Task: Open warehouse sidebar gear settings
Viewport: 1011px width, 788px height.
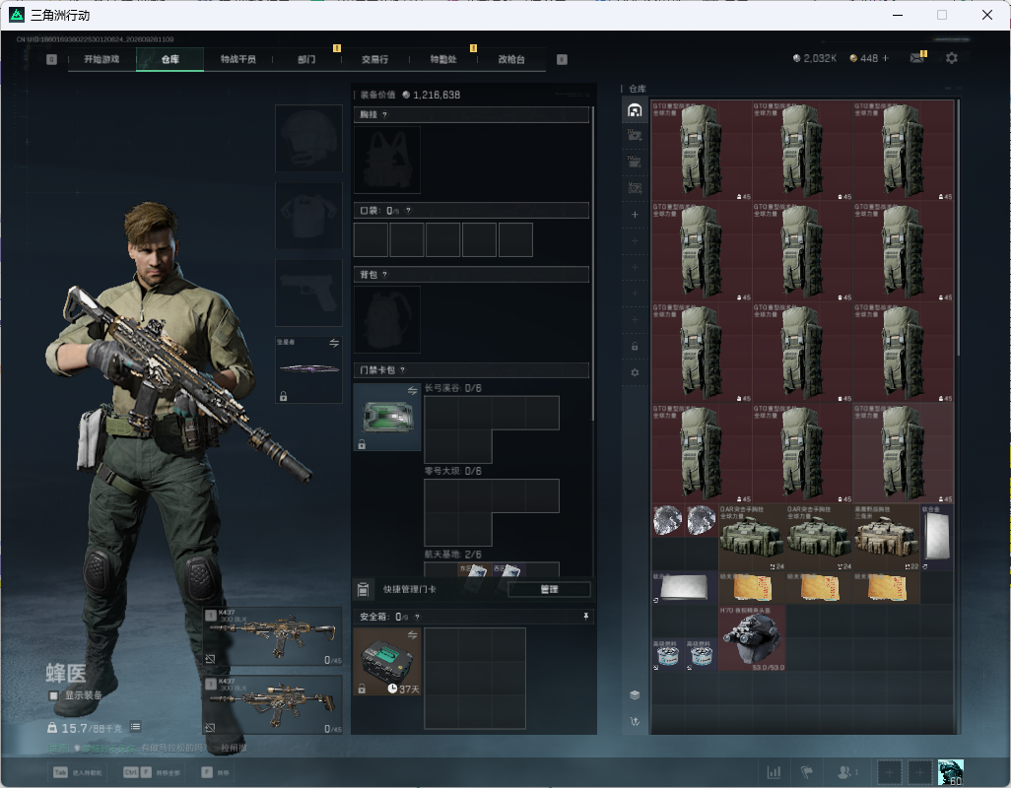Action: click(x=635, y=372)
